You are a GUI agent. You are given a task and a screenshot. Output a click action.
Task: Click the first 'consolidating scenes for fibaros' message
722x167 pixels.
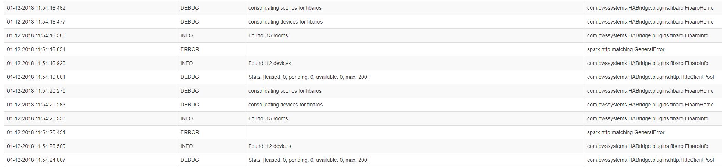click(x=285, y=8)
